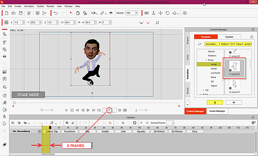Click the timeline zoom out magnifier
This screenshot has height=156, width=258.
pyautogui.click(x=123, y=123)
